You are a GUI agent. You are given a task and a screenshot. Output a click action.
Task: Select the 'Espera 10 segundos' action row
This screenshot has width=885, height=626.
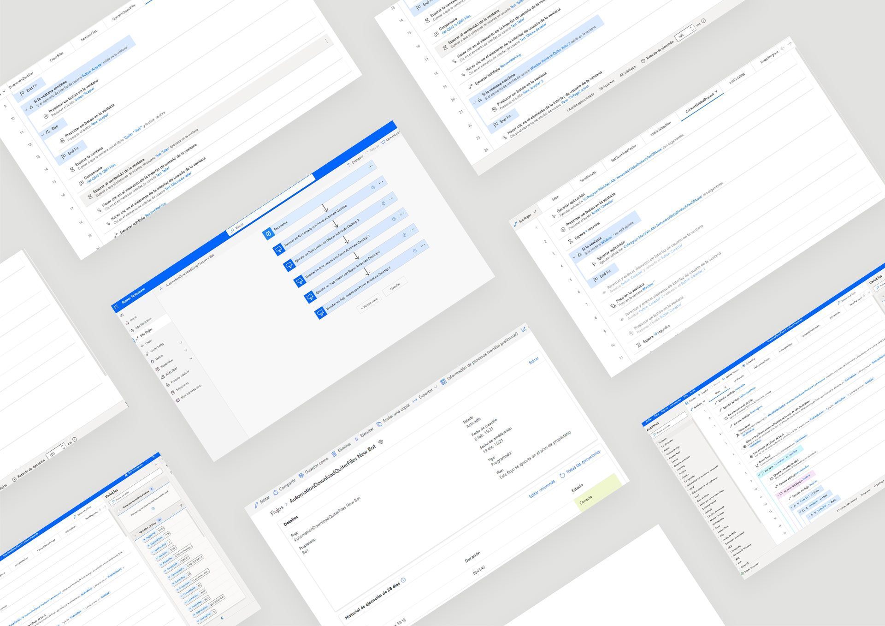653,336
